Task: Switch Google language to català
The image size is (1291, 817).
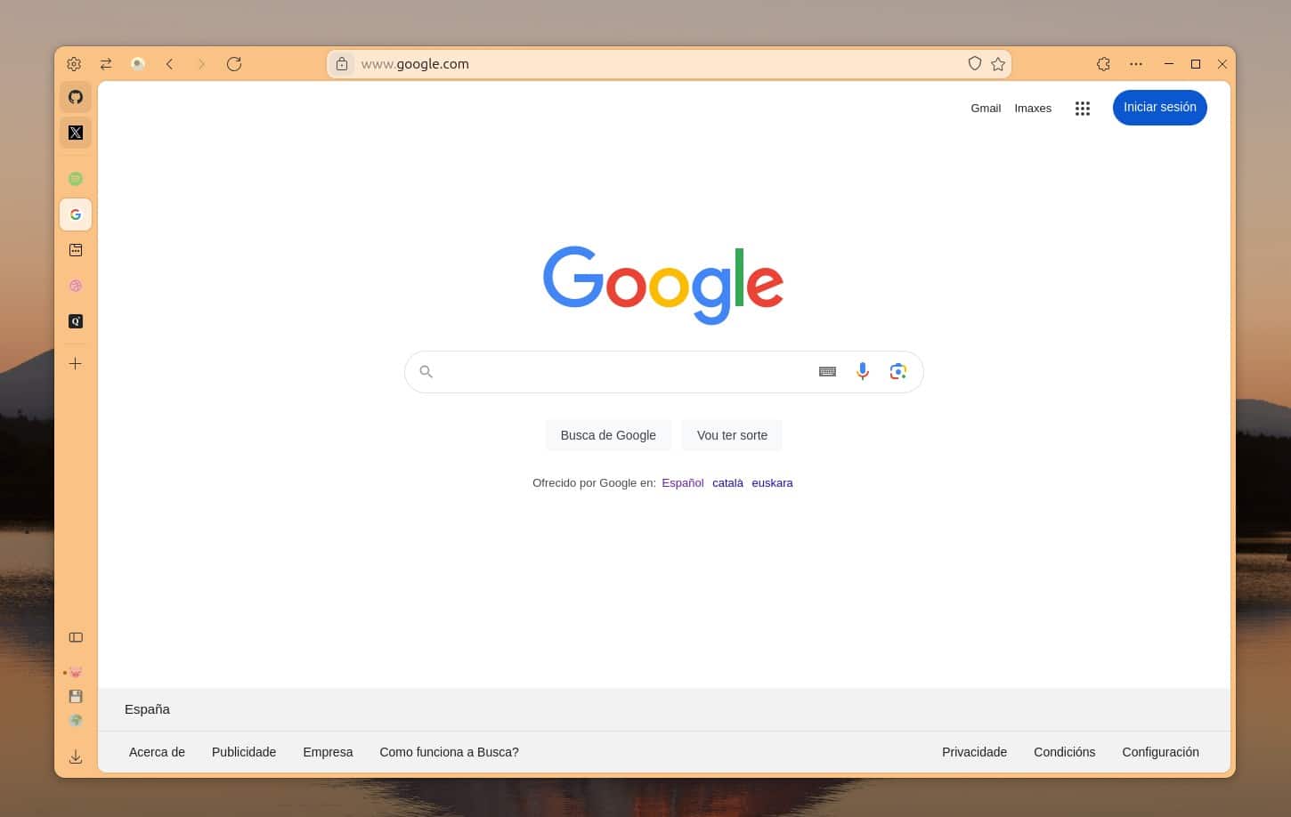Action: pos(727,483)
